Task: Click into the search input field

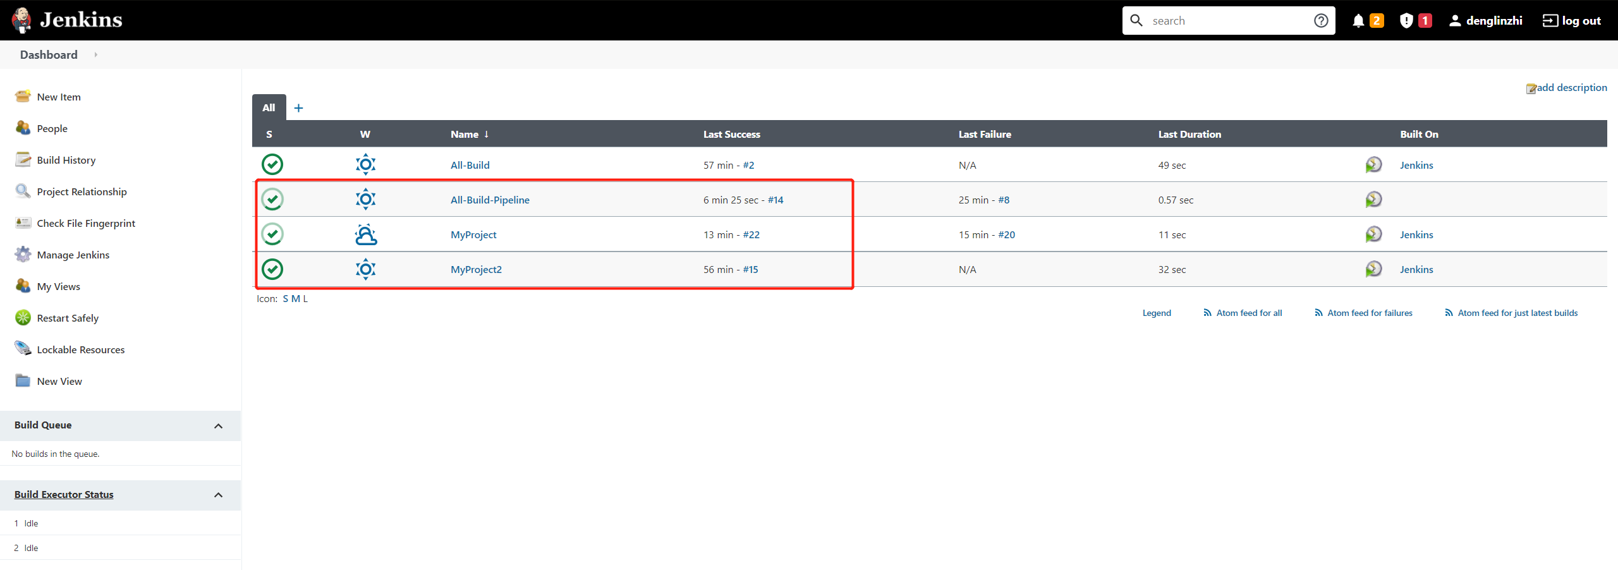Action: point(1229,21)
